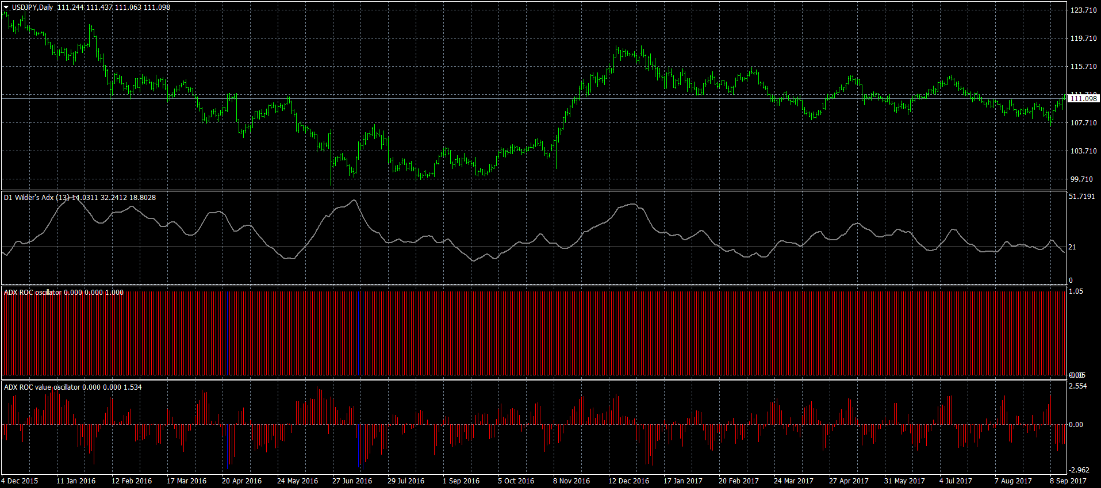Click the 12 Feb 2016 date label
Image resolution: width=1101 pixels, height=488 pixels.
[x=132, y=481]
